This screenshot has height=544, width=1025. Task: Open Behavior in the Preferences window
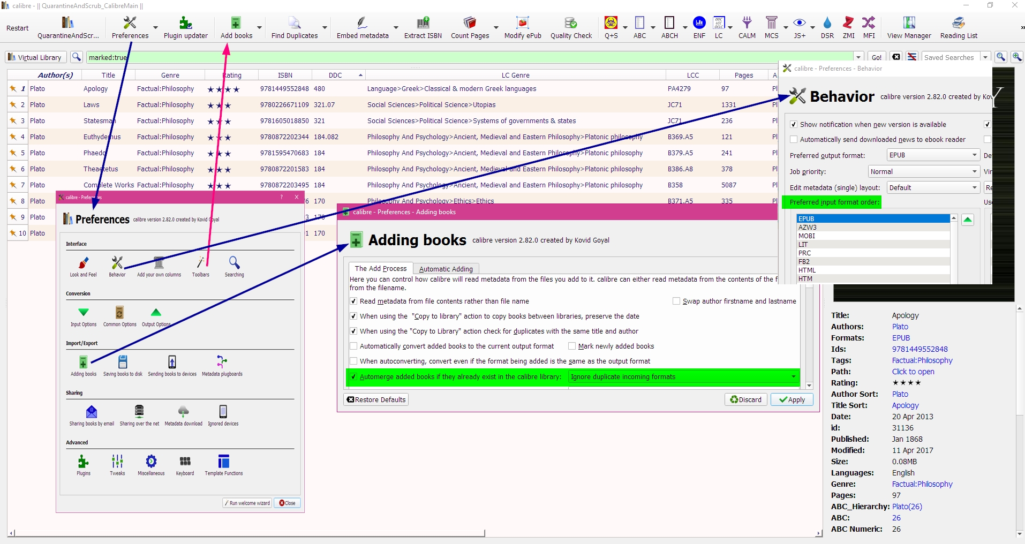117,266
